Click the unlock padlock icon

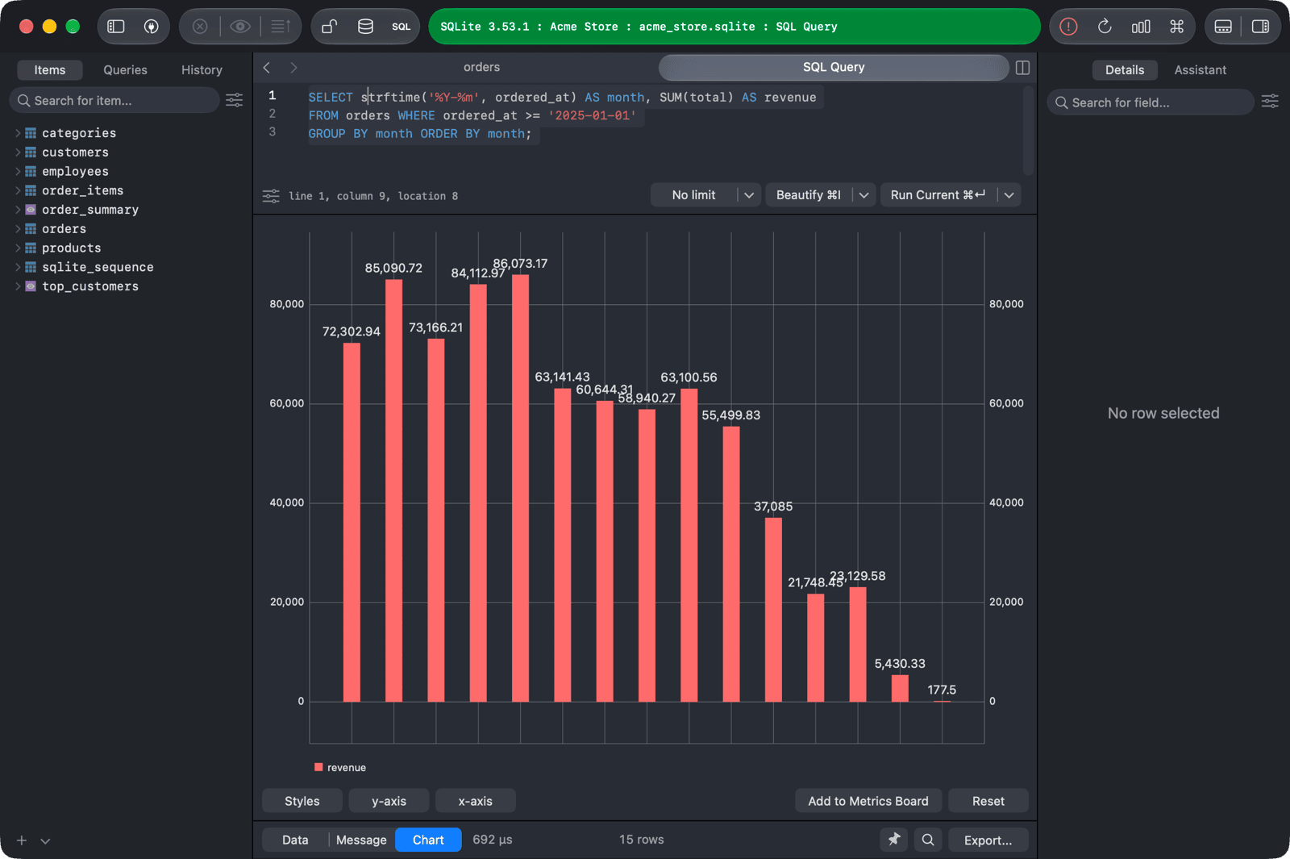point(329,27)
